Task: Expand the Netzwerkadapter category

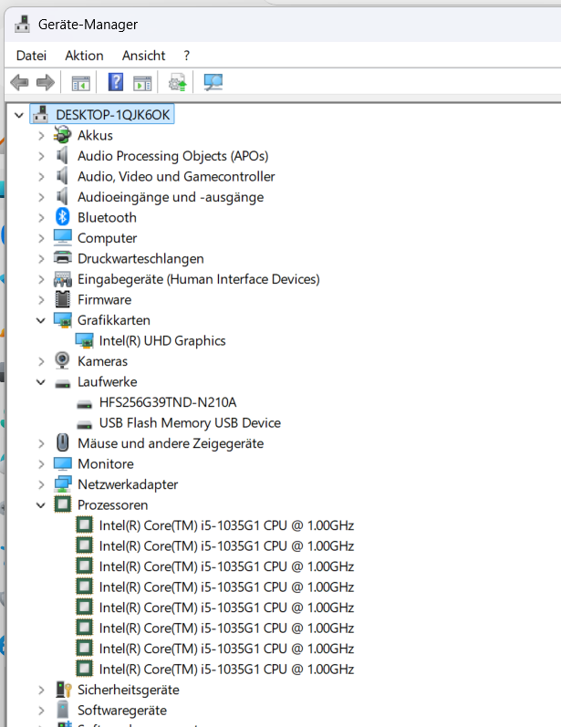Action: [x=41, y=484]
